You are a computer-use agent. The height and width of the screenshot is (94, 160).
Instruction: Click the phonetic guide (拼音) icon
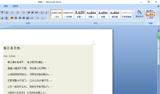[2, 13]
